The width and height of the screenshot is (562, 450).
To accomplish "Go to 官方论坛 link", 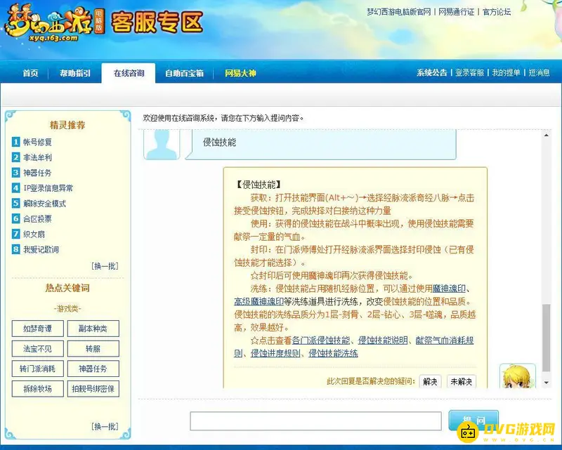I will tap(497, 12).
